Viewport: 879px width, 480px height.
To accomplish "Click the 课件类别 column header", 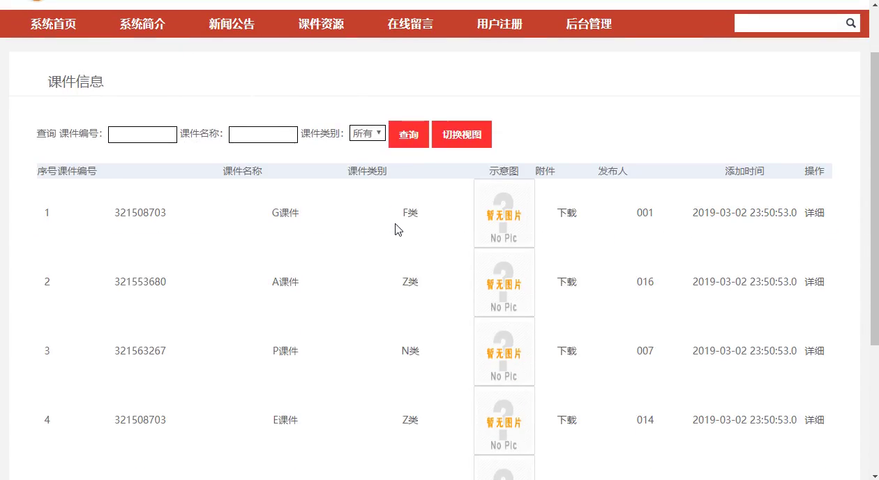I will (368, 171).
